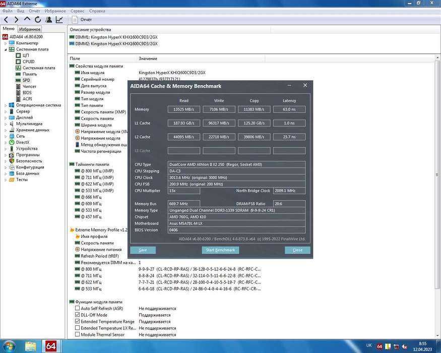
Task: Click the Операционная система Windows icon
Action: [12, 105]
